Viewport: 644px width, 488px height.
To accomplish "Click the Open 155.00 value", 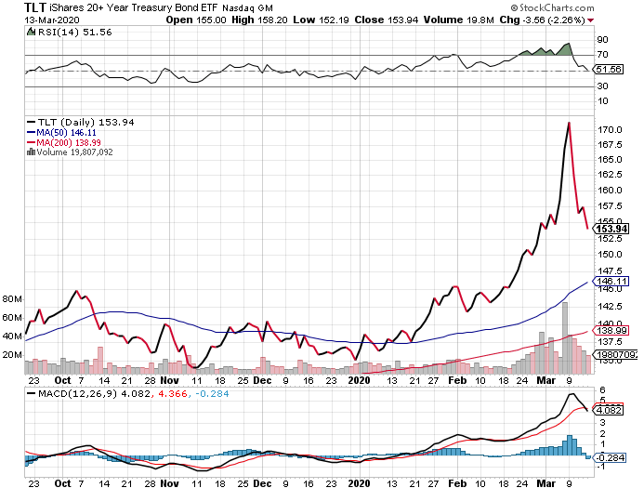I will [x=196, y=20].
